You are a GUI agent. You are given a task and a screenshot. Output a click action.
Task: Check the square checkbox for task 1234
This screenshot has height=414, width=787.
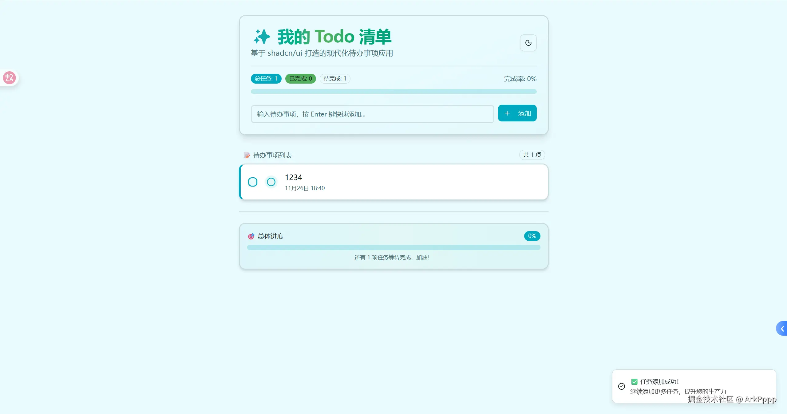coord(253,182)
